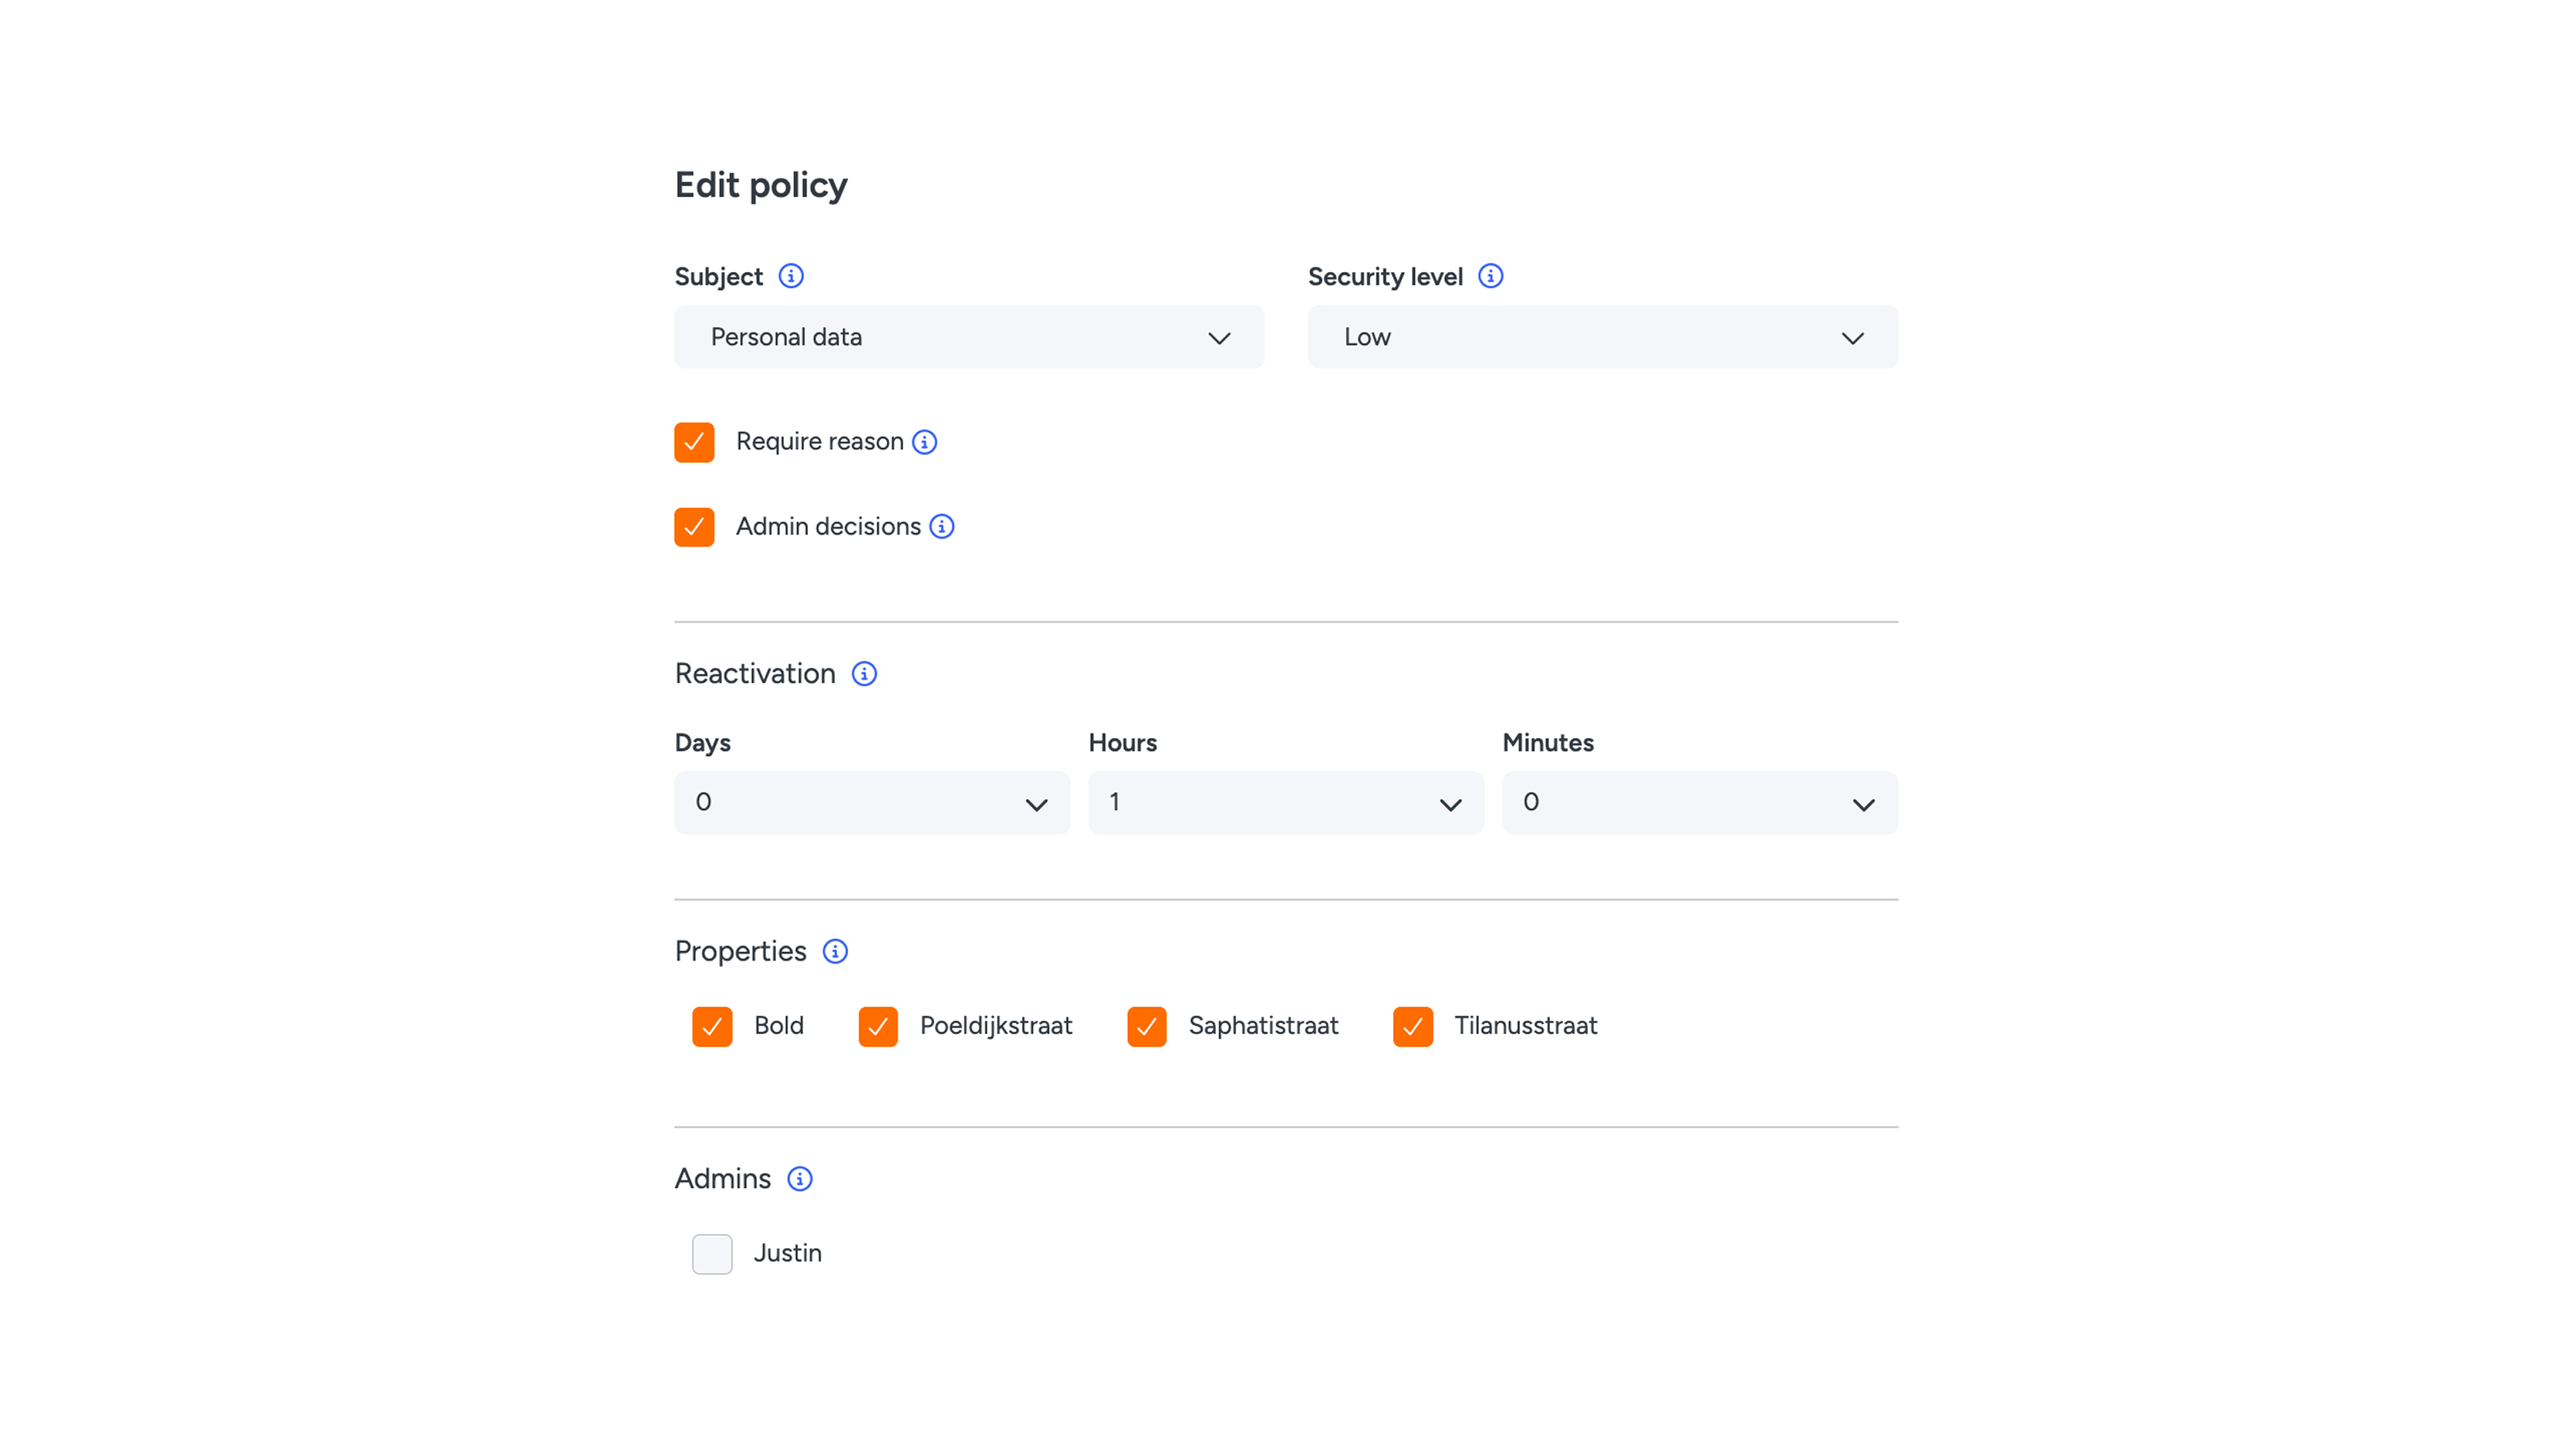2576x1449 pixels.
Task: Click the info icon next to Subject
Action: coord(791,276)
